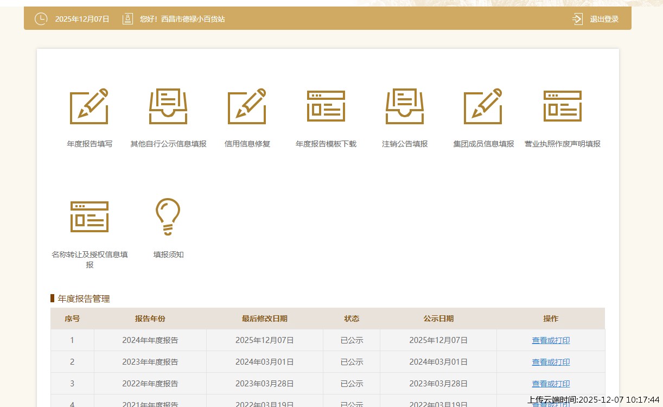Screen dimensions: 663x407
Task: Click the clock icon beside the date
Action: pos(41,19)
